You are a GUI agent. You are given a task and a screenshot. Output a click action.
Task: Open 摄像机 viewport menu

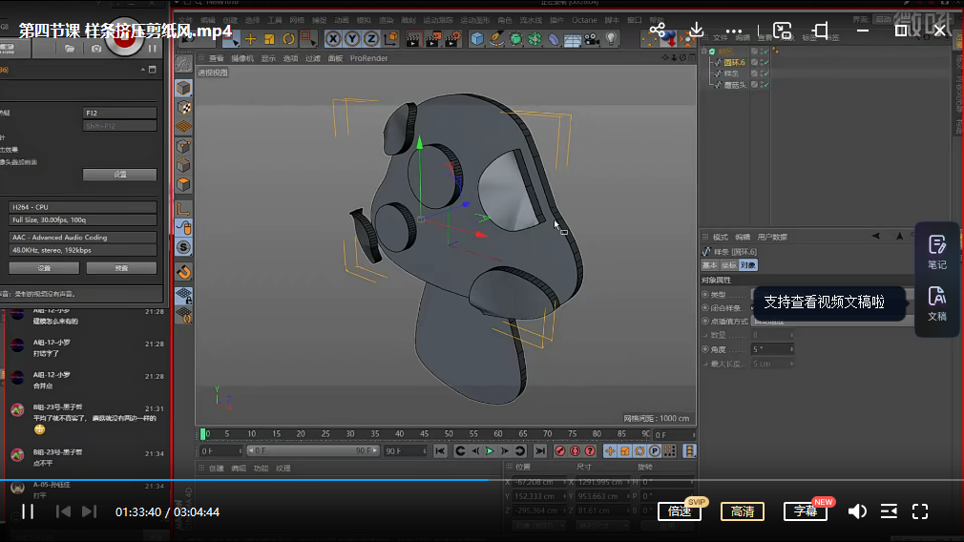click(x=242, y=58)
